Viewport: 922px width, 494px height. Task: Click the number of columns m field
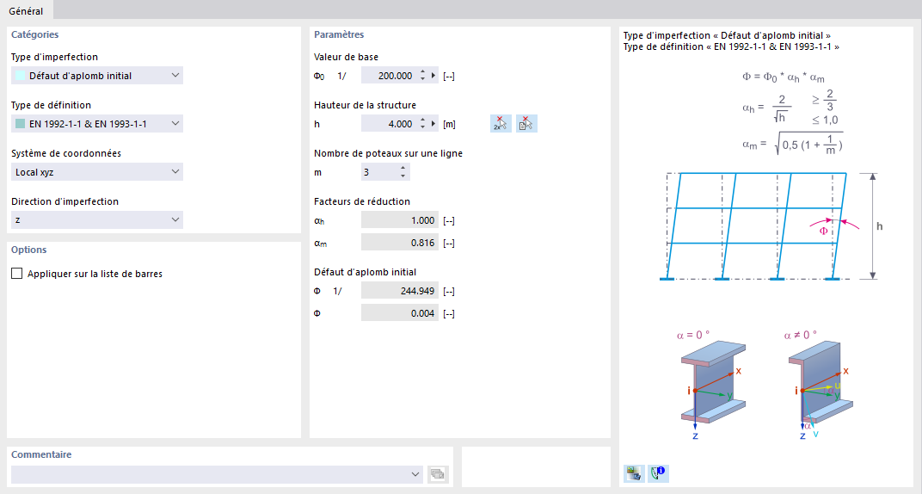pyautogui.click(x=379, y=172)
